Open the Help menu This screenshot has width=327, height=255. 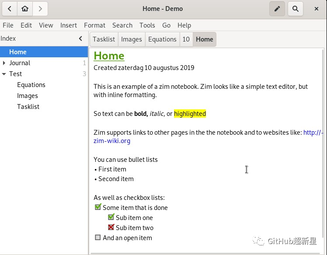tap(184, 25)
